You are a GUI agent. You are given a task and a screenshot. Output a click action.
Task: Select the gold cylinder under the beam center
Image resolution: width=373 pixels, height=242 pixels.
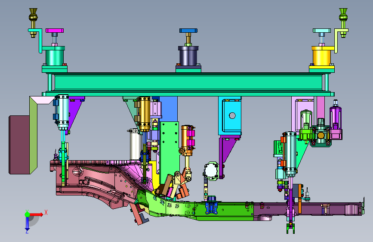click(x=144, y=114)
